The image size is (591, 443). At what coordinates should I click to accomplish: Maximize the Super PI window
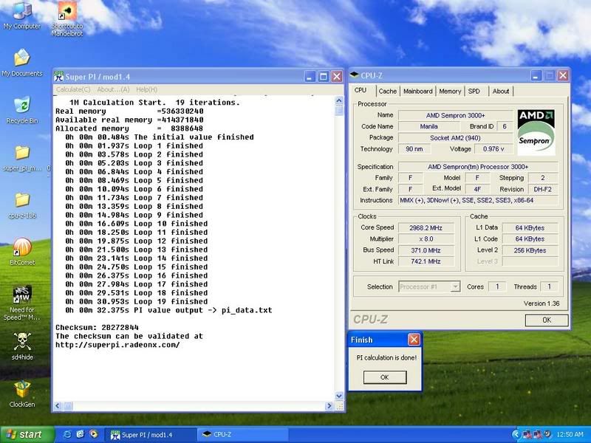(x=323, y=77)
